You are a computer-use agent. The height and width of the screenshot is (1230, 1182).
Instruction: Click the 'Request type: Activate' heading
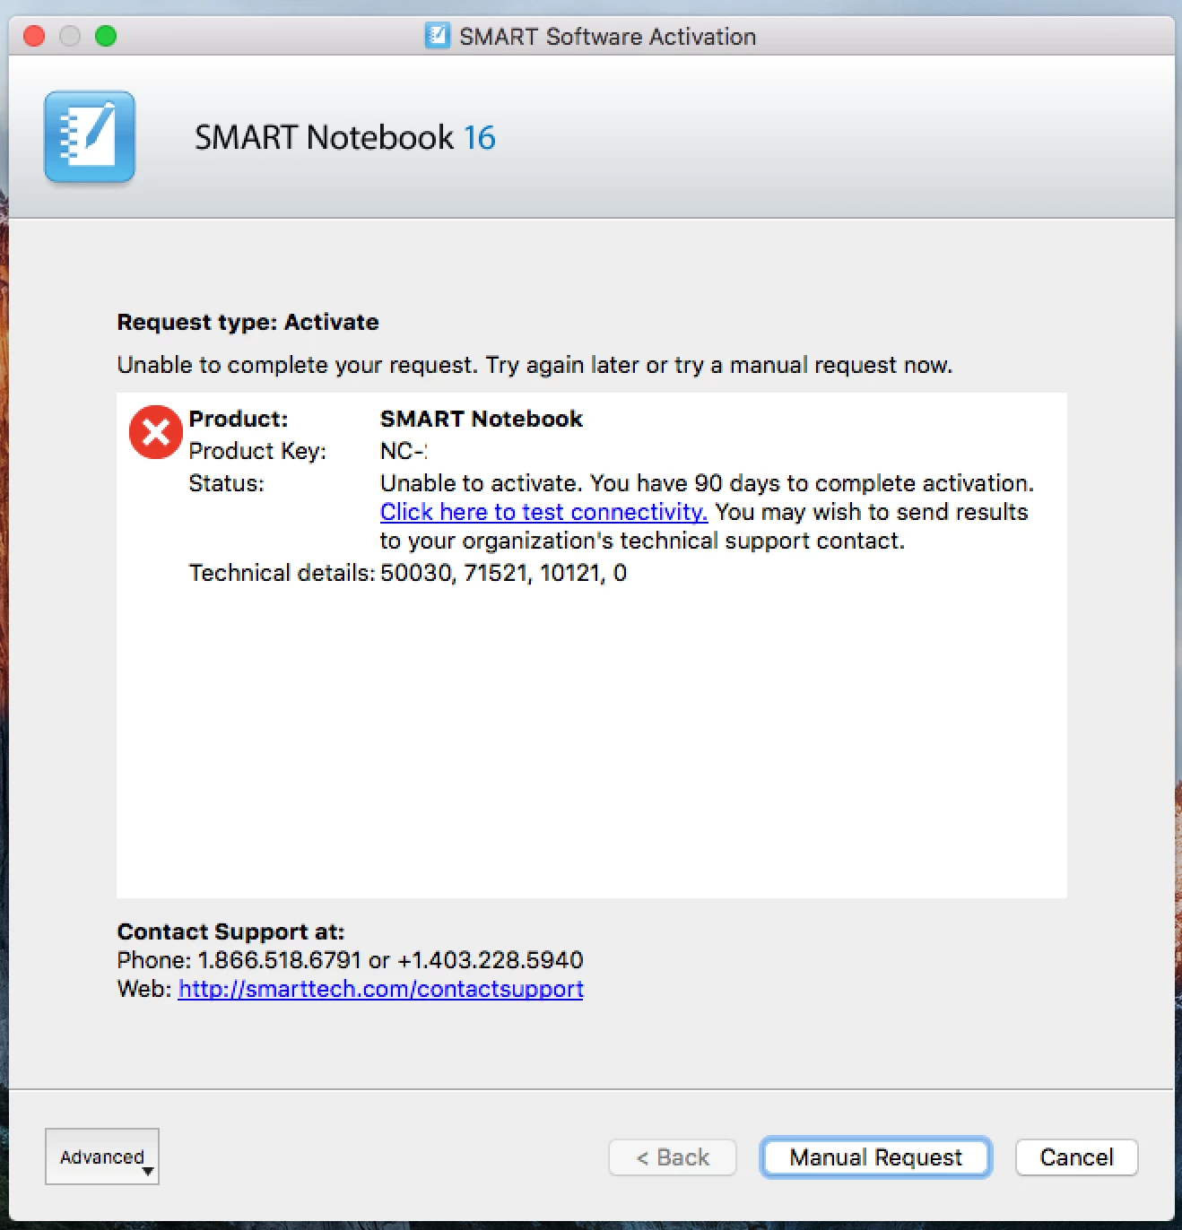click(248, 322)
